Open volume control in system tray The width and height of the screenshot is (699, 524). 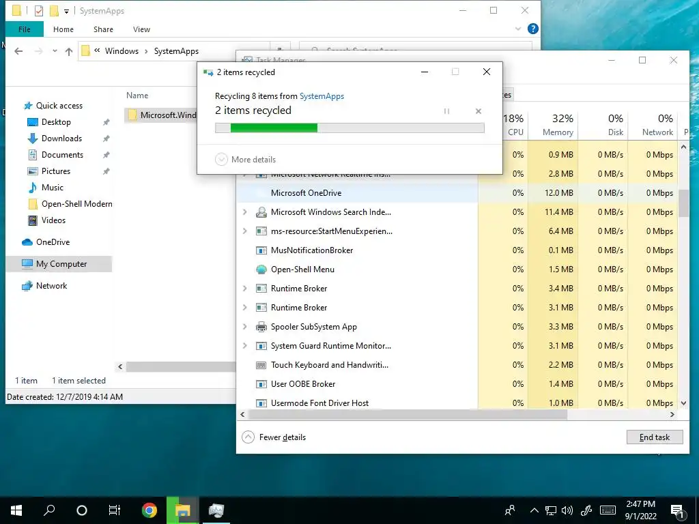tap(567, 510)
